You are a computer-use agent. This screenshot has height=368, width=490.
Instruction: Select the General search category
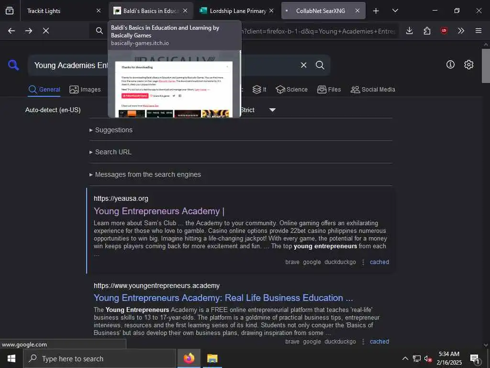click(x=44, y=90)
